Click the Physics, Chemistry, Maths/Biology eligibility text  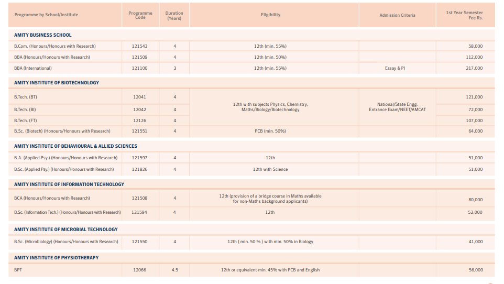coord(270,107)
